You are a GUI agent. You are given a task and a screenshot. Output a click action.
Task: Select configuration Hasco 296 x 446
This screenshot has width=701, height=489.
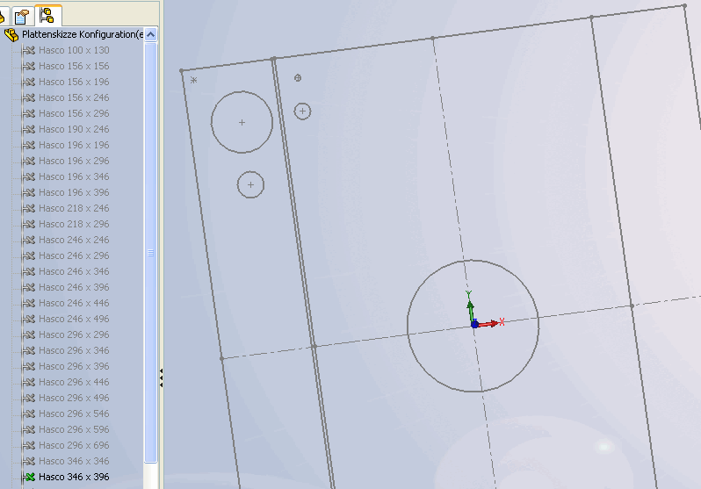click(74, 382)
